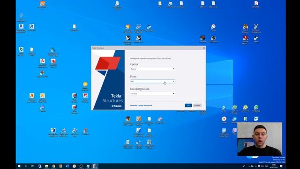This screenshot has height=169, width=300.
Task: Click the taskbar clock and date
Action: [x=274, y=166]
